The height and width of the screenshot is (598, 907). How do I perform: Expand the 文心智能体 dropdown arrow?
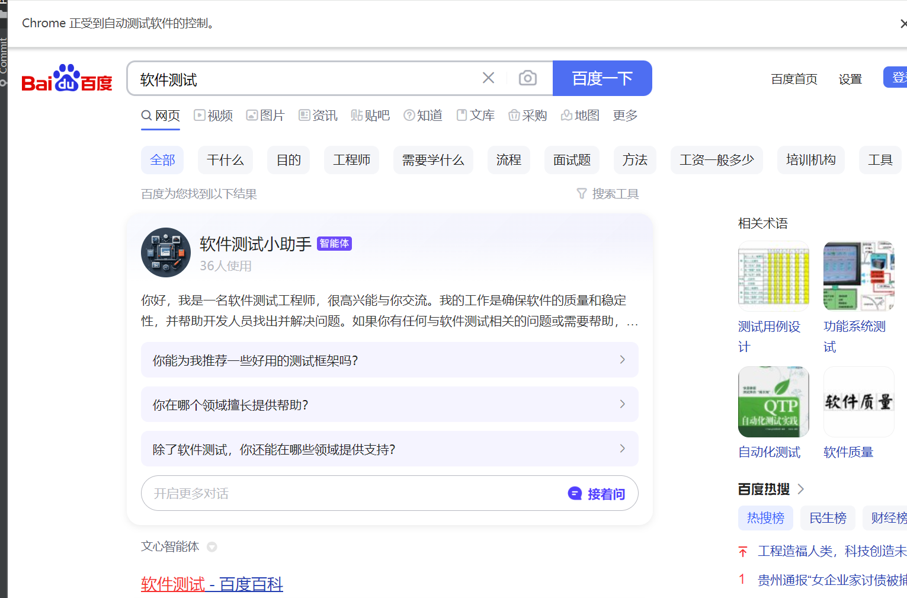point(211,547)
